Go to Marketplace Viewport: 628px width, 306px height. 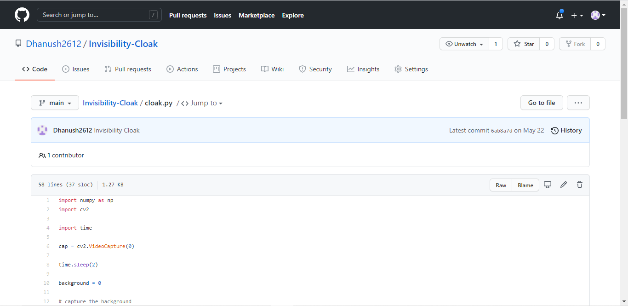(x=257, y=15)
